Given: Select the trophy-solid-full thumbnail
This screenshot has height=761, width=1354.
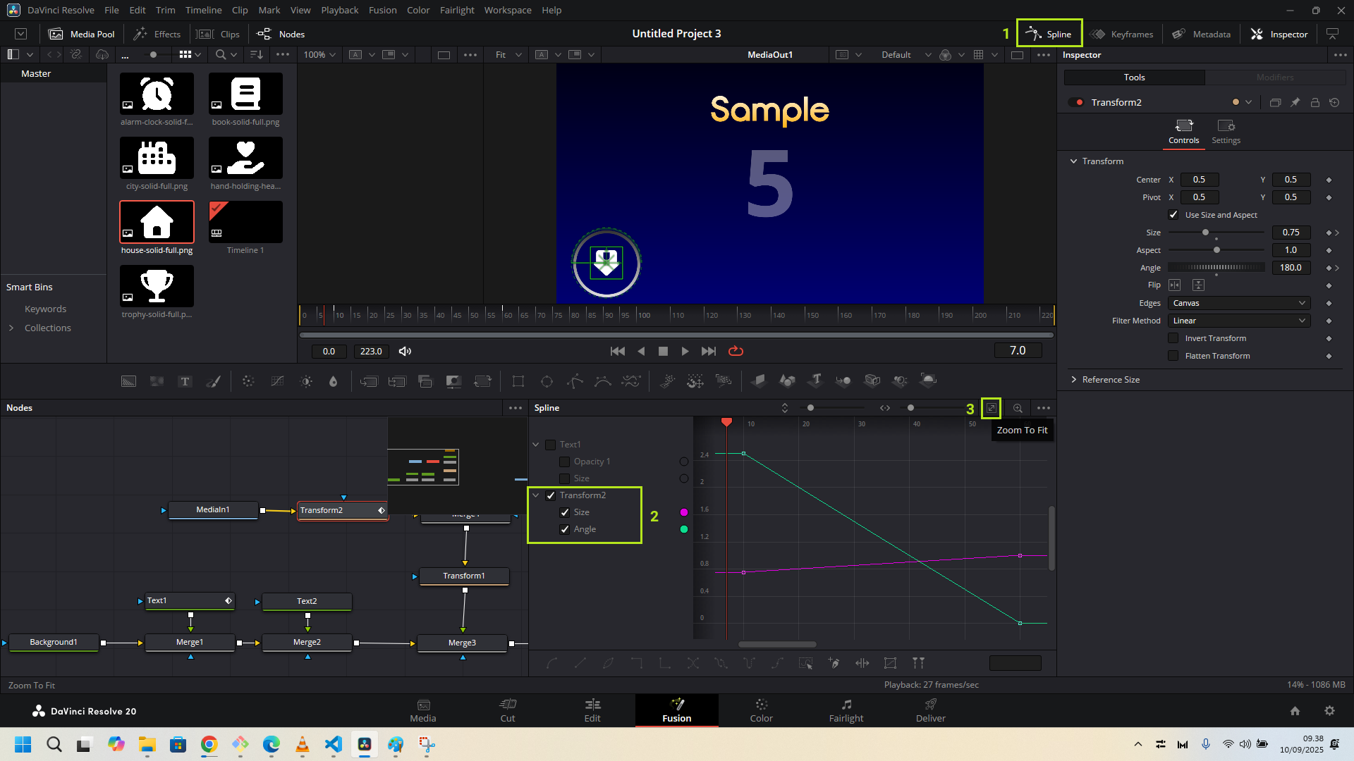Looking at the screenshot, I should [157, 286].
